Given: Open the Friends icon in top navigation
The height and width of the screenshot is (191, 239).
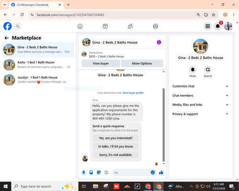Looking at the screenshot, I should (x=130, y=26).
